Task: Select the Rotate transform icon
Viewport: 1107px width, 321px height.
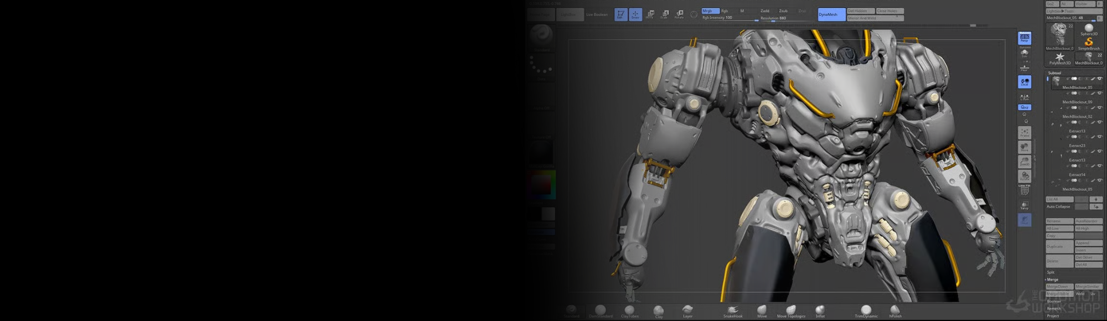Action: coord(679,14)
